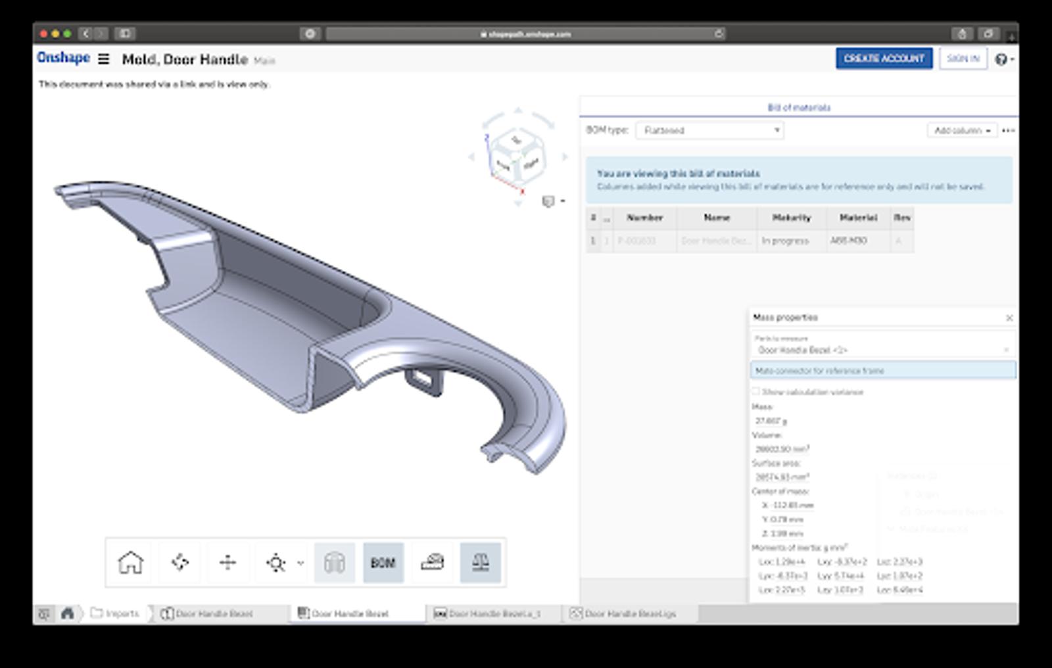The image size is (1052, 668).
Task: Toggle the Mass properties scale icon
Action: [x=481, y=563]
